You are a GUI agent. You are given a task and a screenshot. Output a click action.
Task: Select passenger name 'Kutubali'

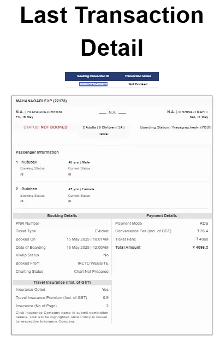(29, 162)
